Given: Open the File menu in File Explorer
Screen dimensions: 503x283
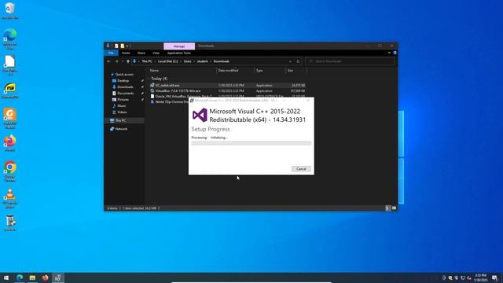Looking at the screenshot, I should coord(111,53).
